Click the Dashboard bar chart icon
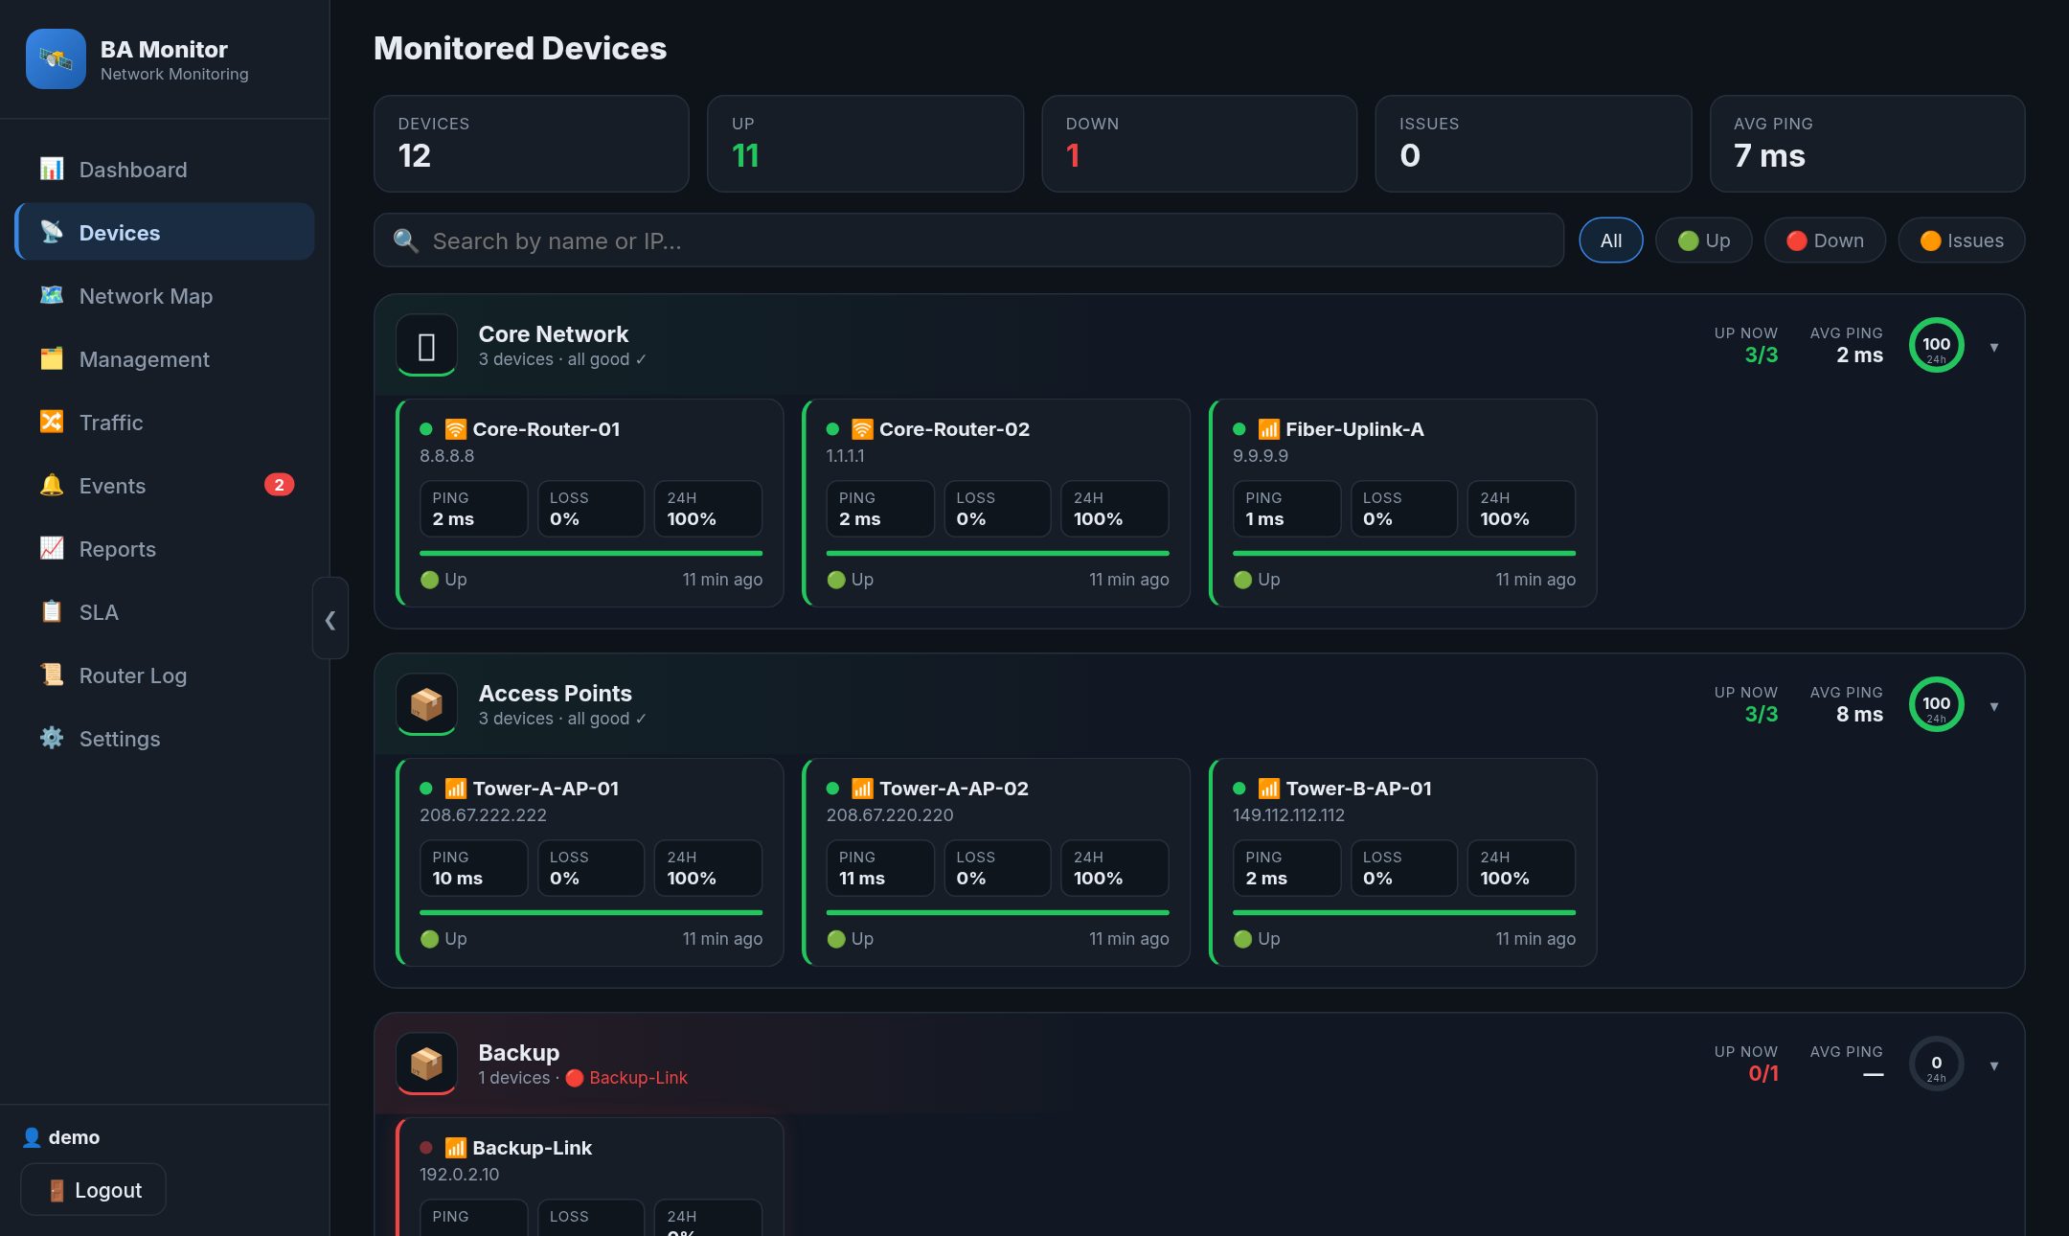 [x=52, y=169]
